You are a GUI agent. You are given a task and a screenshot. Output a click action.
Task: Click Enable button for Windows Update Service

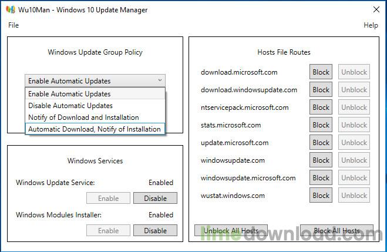point(109,198)
